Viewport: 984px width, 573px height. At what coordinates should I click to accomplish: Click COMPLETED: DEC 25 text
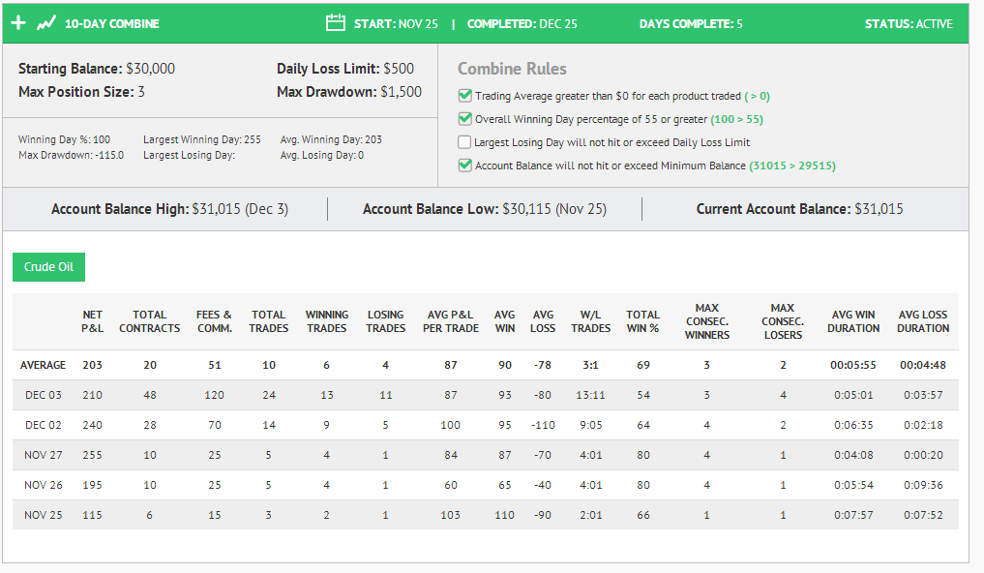522,24
